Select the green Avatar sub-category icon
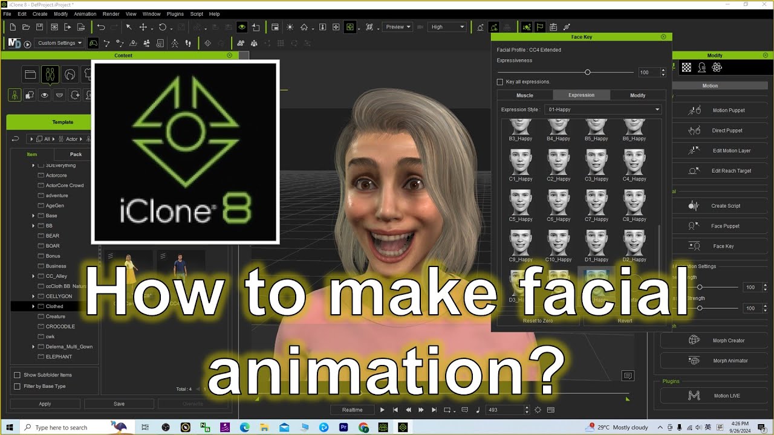The width and height of the screenshot is (774, 435). (x=15, y=95)
